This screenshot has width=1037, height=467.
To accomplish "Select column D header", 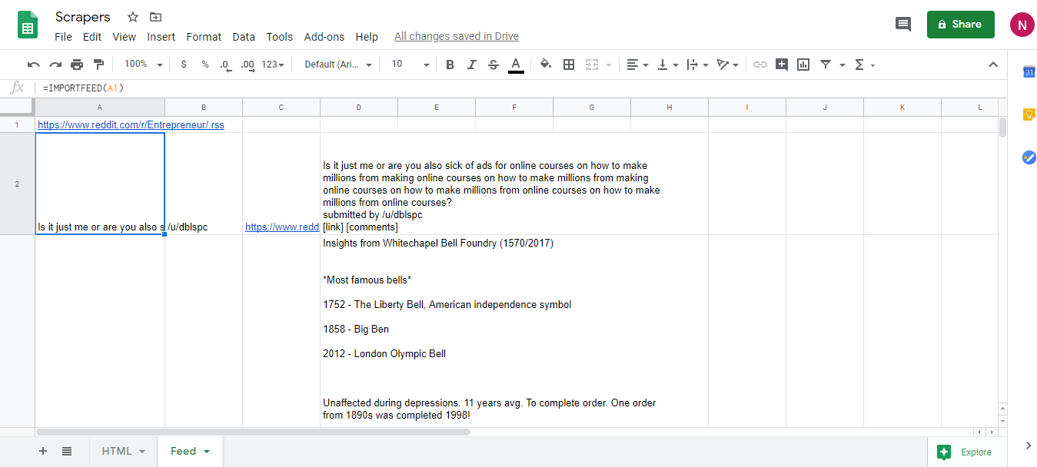I will [359, 108].
